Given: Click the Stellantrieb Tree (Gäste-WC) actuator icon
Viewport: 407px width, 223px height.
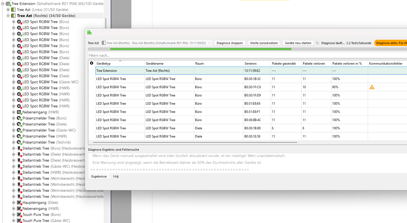Looking at the screenshot, I should point(19,166).
